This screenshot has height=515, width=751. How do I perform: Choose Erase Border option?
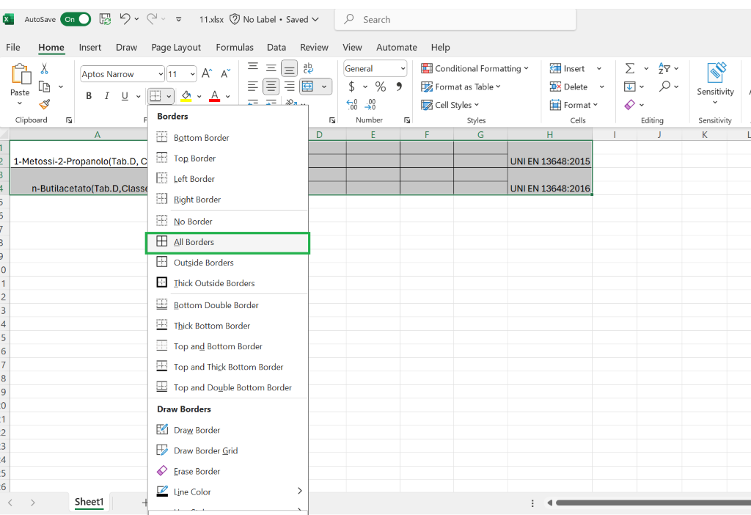click(228, 472)
